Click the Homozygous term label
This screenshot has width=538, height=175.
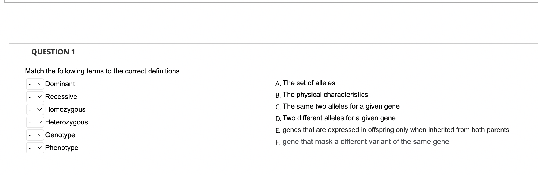pos(65,109)
